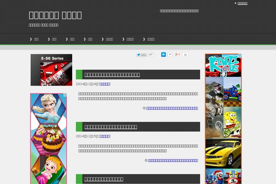This screenshot has height=184, width=276.
Task: Open the Baby Hazel game thumbnail
Action: coord(49,169)
